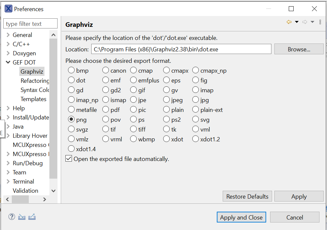This screenshot has width=327, height=230.
Task: Select the tiff export format
Action: tap(133, 129)
